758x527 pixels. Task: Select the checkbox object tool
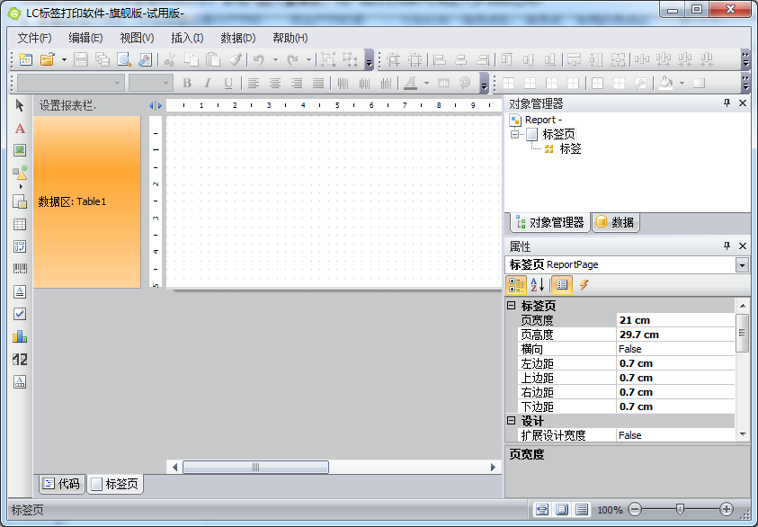[19, 311]
